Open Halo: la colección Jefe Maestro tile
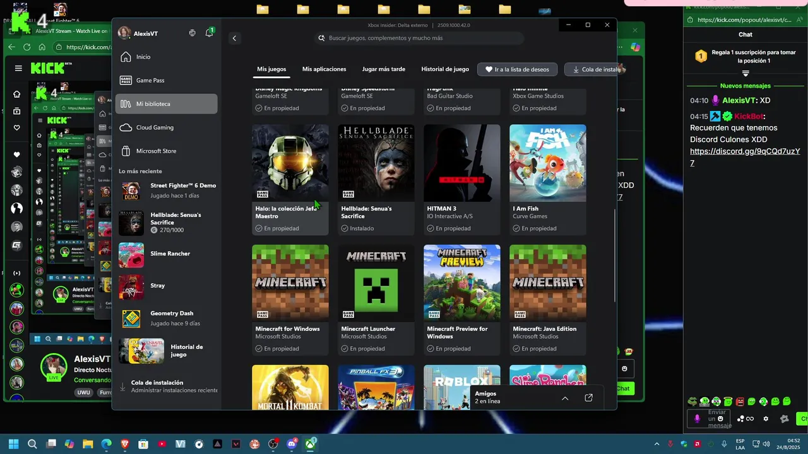 [290, 180]
